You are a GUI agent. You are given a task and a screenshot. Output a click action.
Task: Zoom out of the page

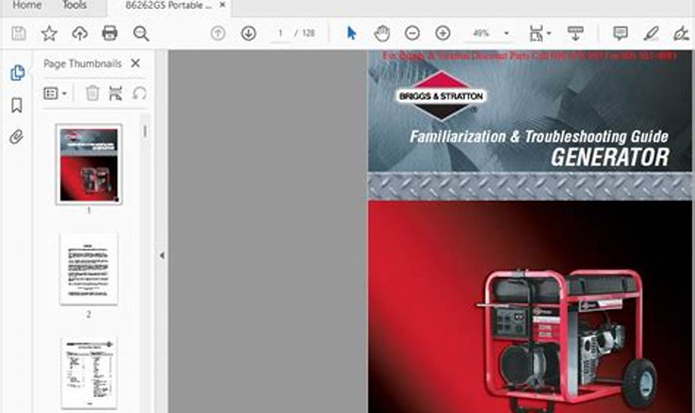(413, 33)
